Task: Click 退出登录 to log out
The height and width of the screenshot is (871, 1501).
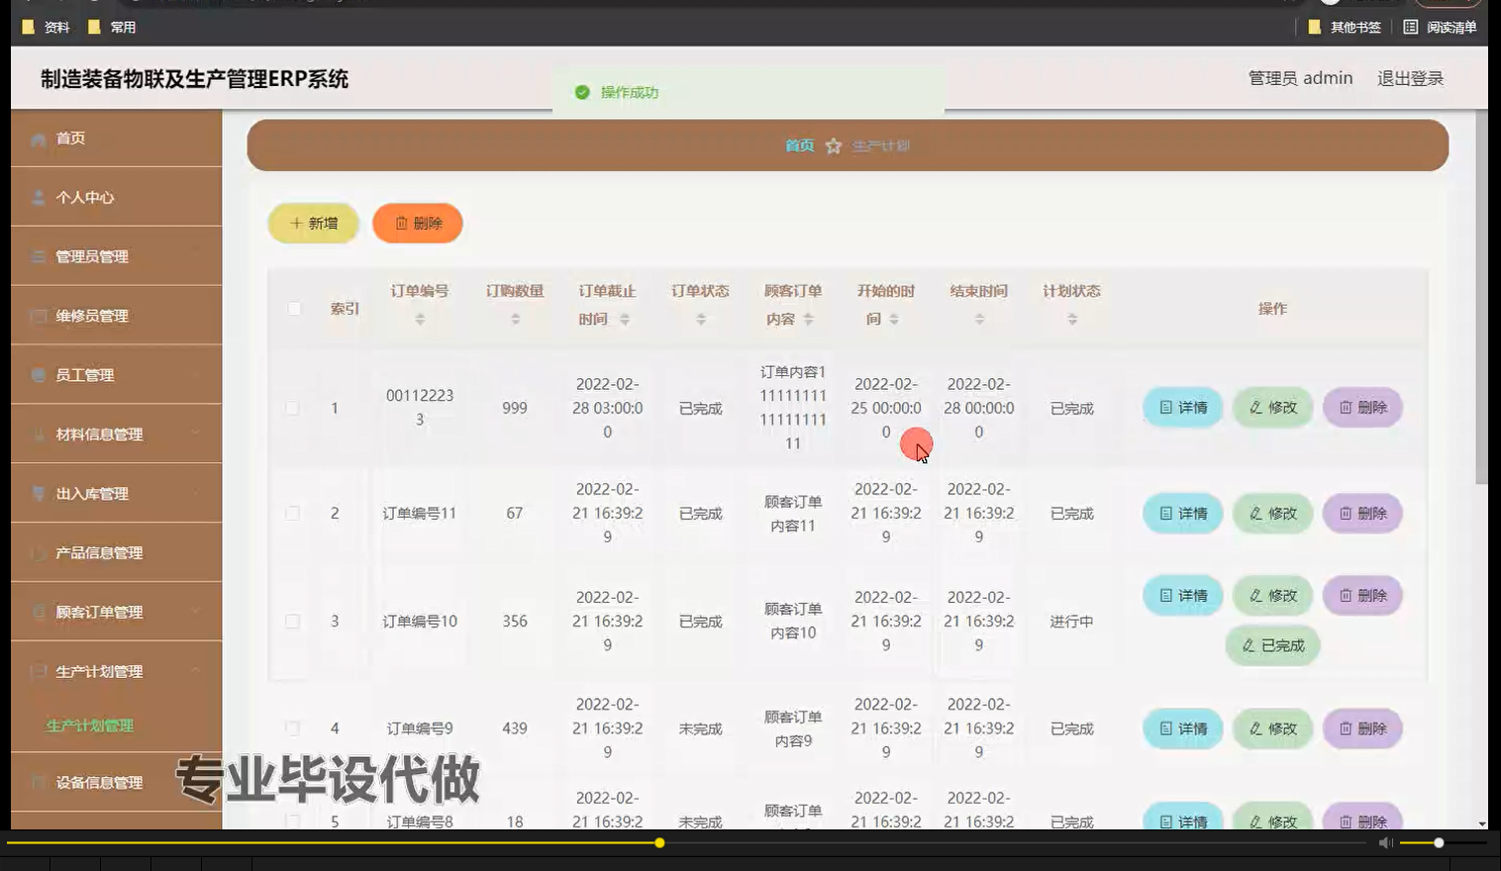Action: click(x=1410, y=78)
